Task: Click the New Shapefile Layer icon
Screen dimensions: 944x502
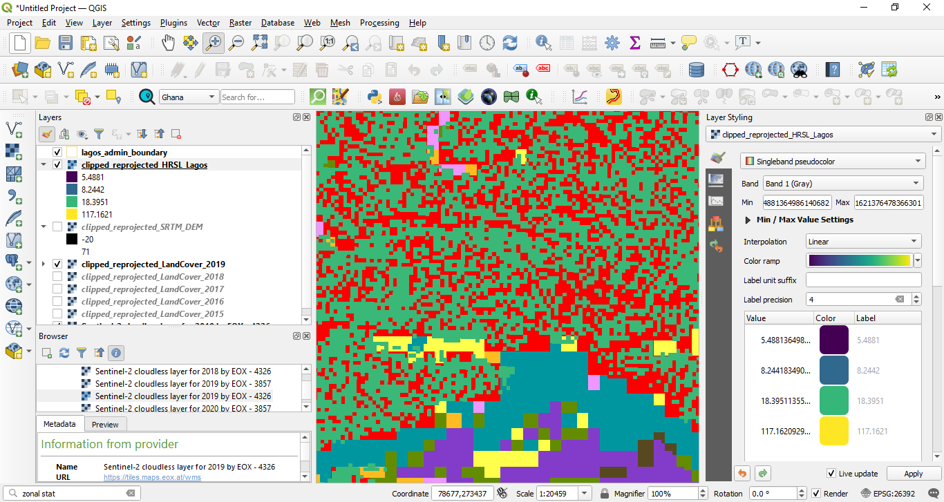Action: point(66,70)
